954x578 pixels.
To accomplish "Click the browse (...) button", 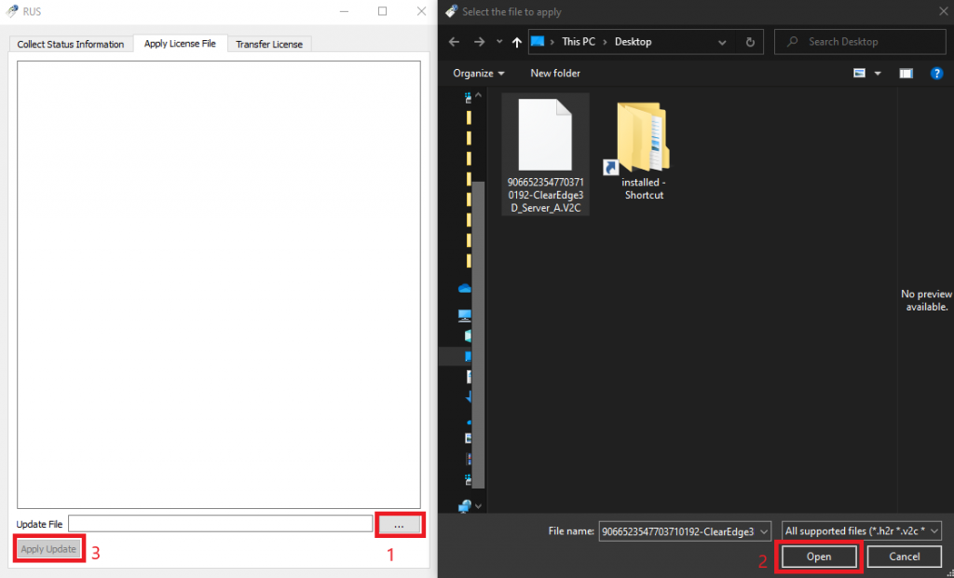I will pyautogui.click(x=399, y=526).
